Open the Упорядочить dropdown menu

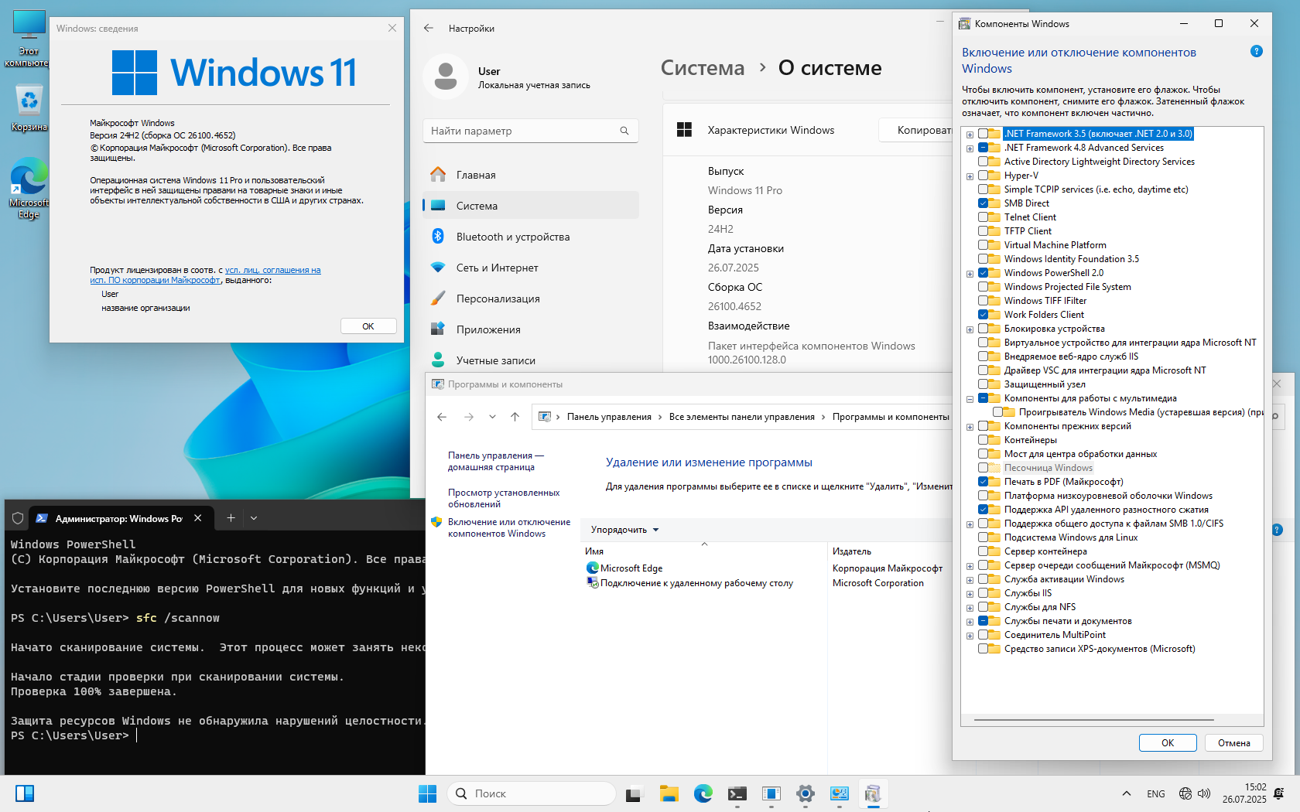tap(624, 530)
